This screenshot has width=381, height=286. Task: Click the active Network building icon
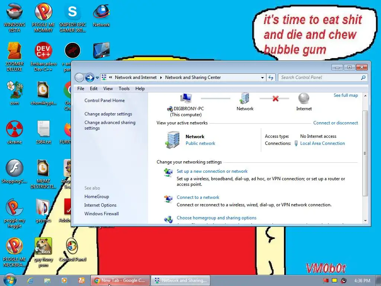173,140
